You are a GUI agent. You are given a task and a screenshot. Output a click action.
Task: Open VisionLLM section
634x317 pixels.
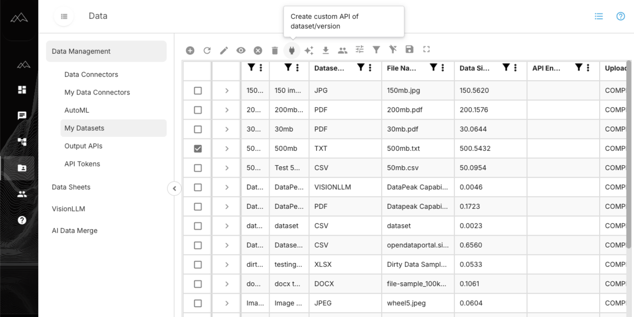tap(68, 209)
